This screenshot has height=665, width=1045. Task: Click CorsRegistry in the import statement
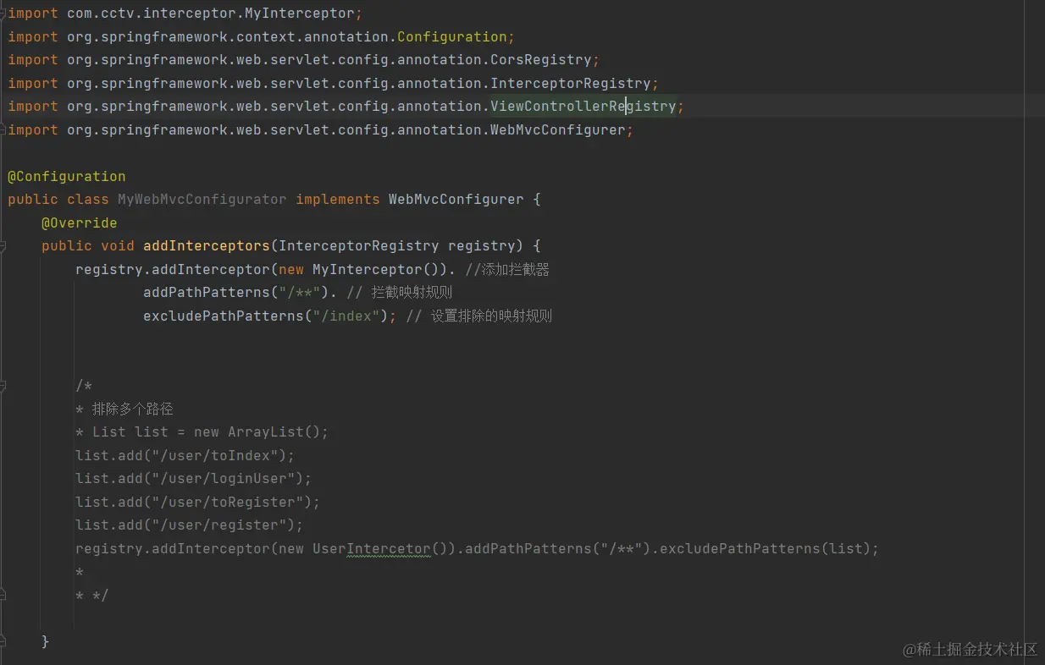(x=540, y=60)
